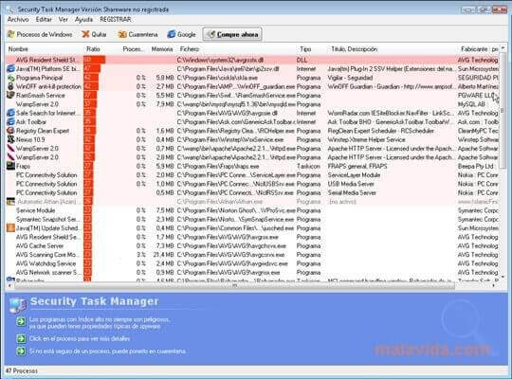
Task: Select the WampServer 2.0 row with 7,9 MB
Action: 252,104
